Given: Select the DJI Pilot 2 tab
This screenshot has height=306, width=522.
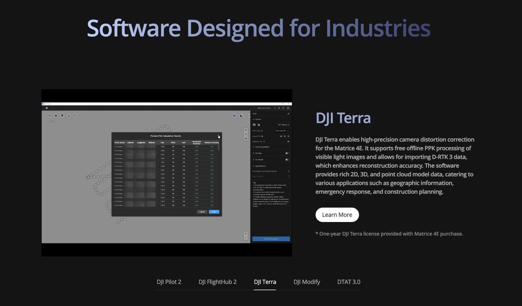Looking at the screenshot, I should coord(169,282).
